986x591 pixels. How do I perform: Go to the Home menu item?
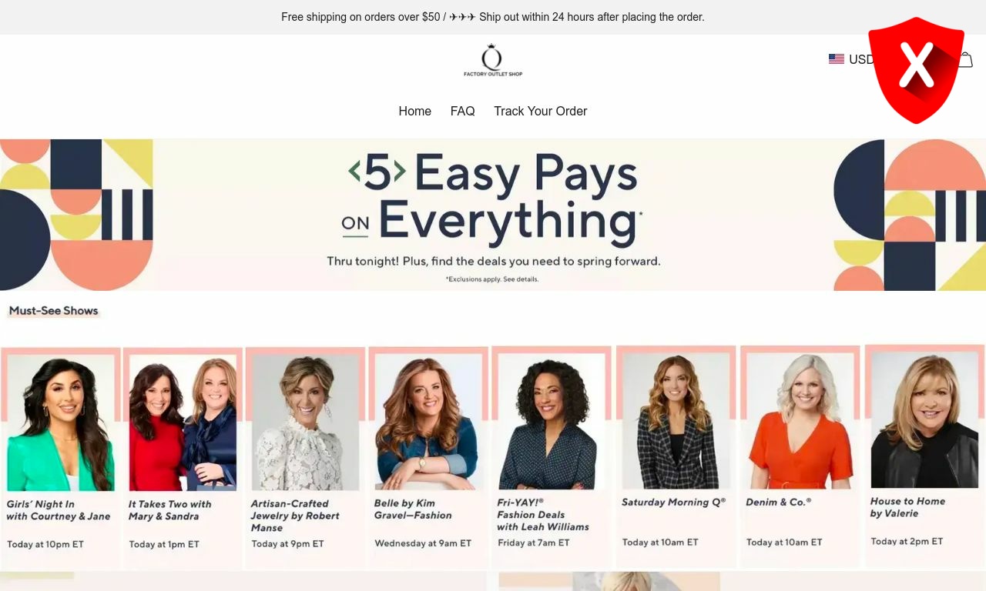(414, 111)
